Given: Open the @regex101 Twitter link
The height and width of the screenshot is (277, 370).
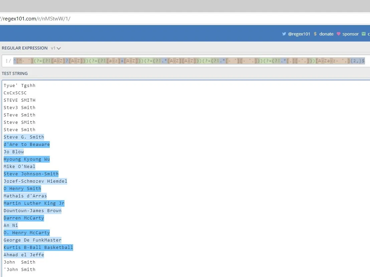Looking at the screenshot, I should [x=299, y=34].
